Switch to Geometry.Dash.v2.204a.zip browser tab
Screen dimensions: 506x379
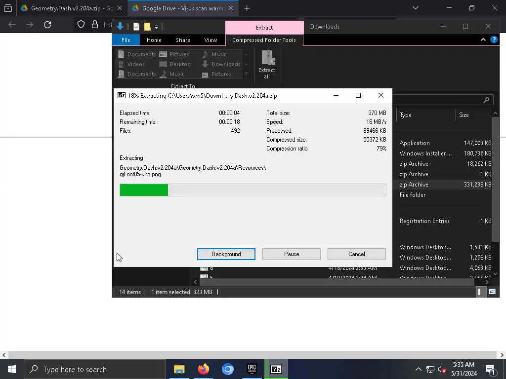71,8
